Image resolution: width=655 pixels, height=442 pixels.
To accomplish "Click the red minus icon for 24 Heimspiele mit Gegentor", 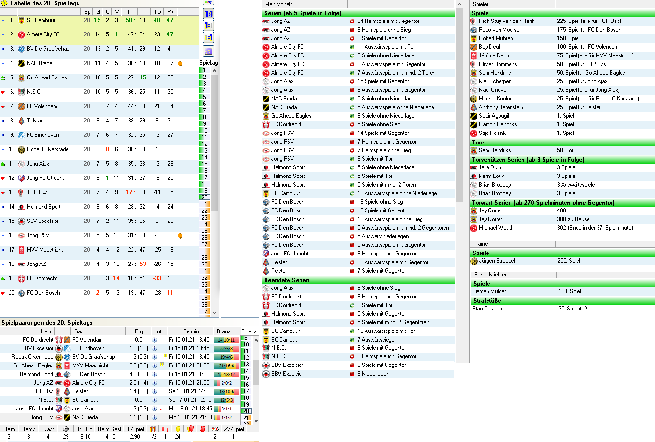I will pyautogui.click(x=352, y=21).
